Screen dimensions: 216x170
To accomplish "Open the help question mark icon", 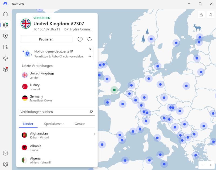I will 5,153.
